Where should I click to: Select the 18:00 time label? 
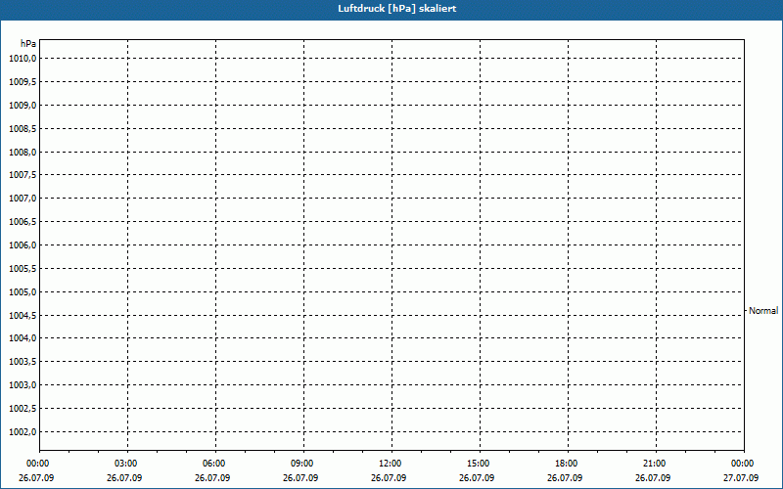point(567,464)
